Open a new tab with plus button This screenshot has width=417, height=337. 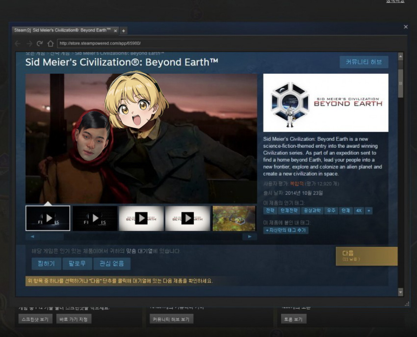coord(124,31)
